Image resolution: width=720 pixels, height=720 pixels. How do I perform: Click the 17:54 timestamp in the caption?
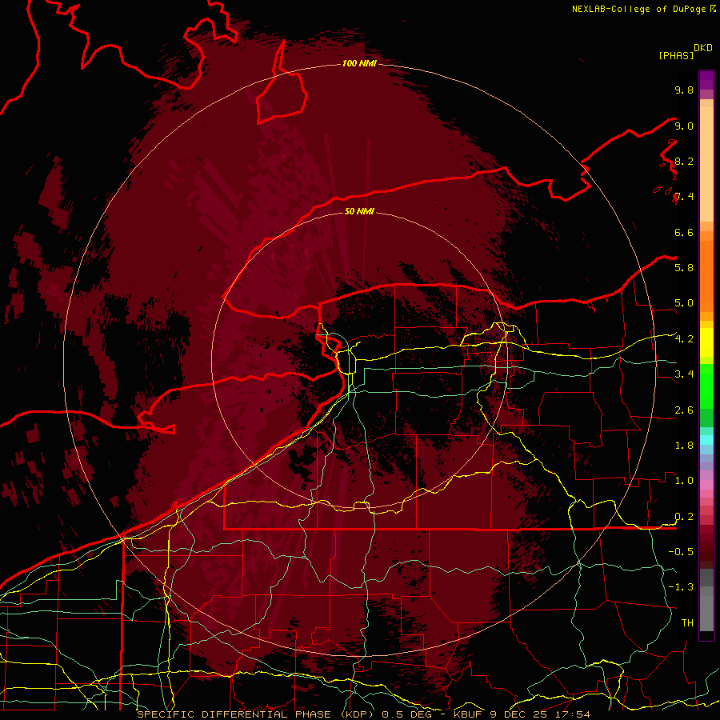574,714
